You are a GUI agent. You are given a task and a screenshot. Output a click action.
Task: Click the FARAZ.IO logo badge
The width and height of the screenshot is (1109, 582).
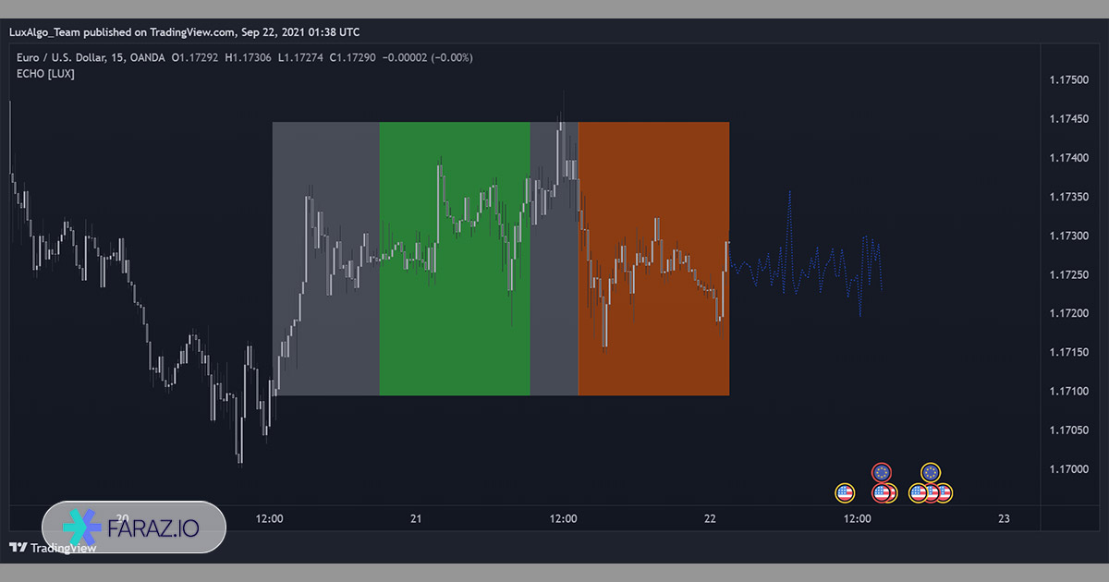tap(134, 527)
